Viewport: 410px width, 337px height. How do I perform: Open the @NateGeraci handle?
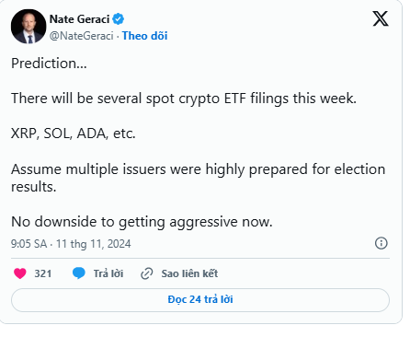click(82, 36)
